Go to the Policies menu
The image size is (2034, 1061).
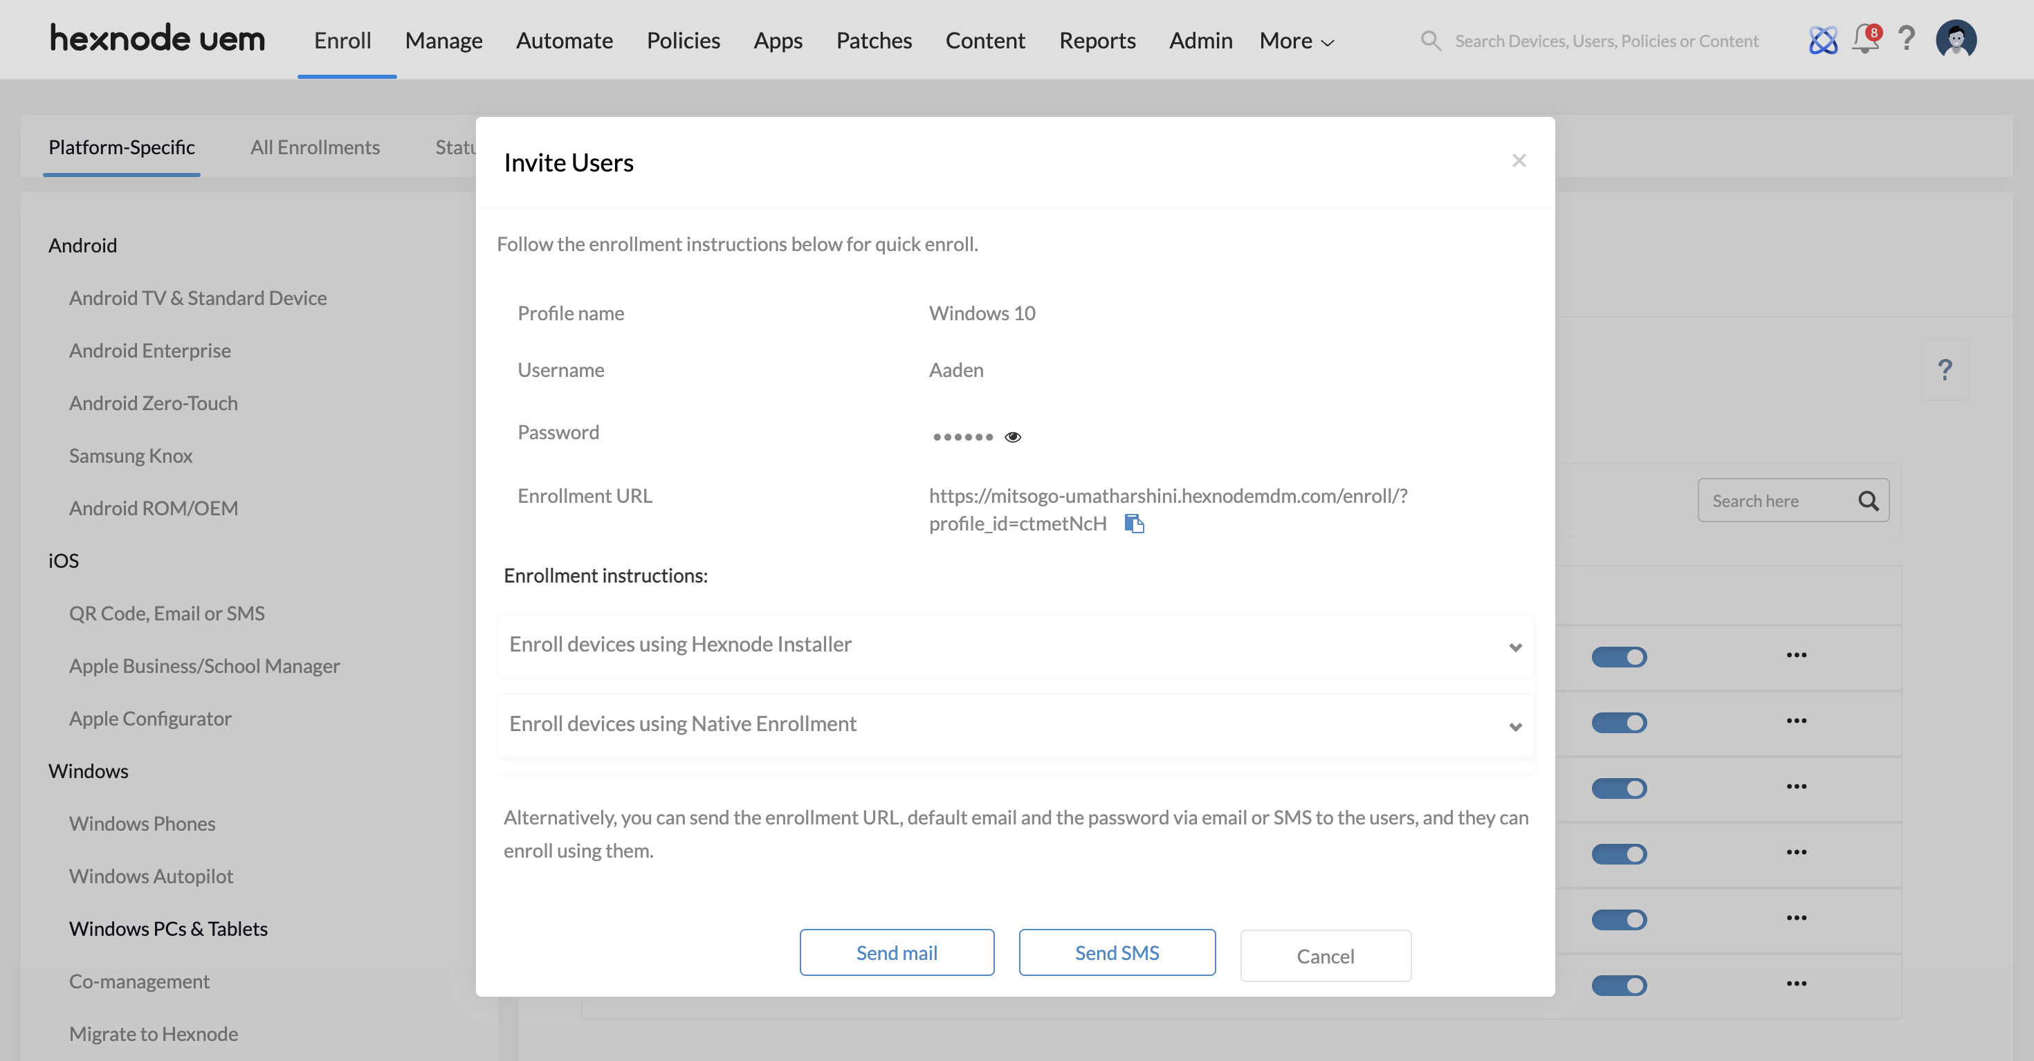point(682,40)
